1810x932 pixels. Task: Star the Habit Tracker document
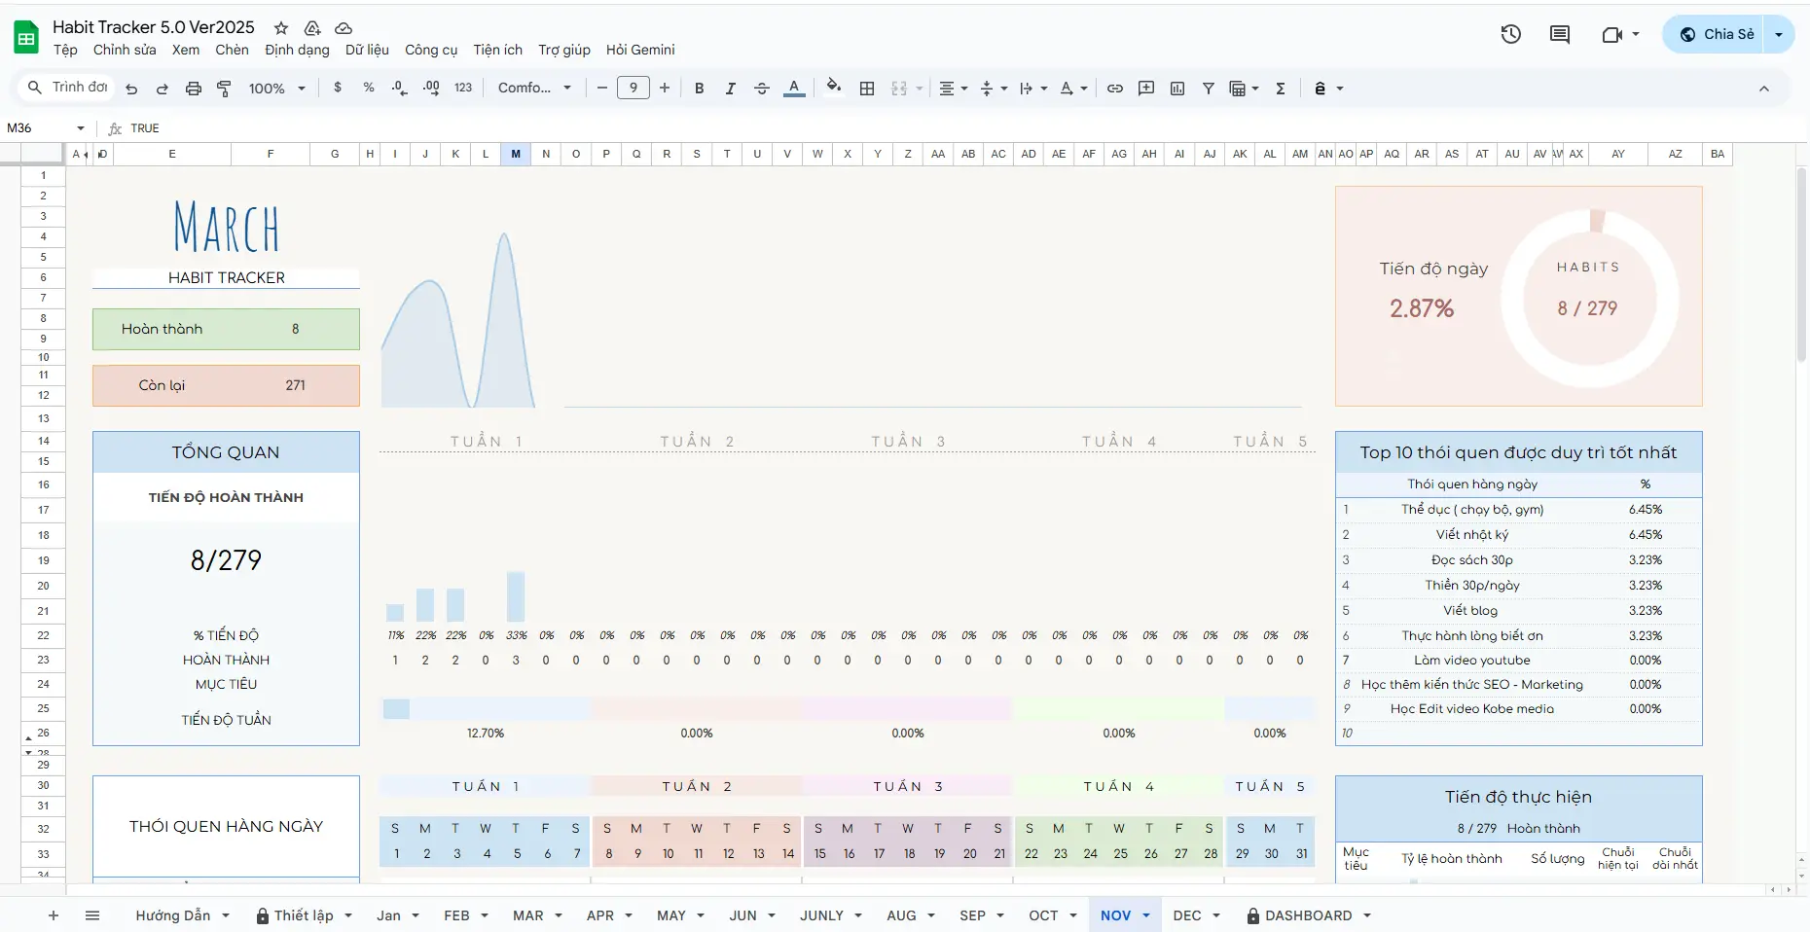coord(281,28)
